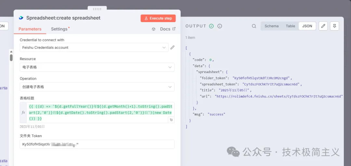Viewport: 351px width, 166px height.
Task: Click the "code" key in JSON
Action: (199, 60)
